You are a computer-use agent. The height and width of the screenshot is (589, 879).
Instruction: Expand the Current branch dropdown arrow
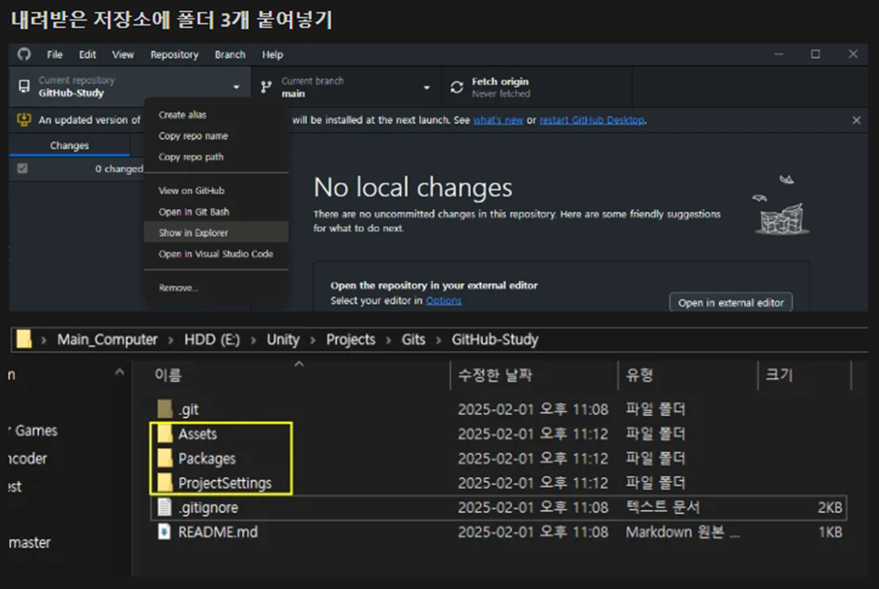427,87
